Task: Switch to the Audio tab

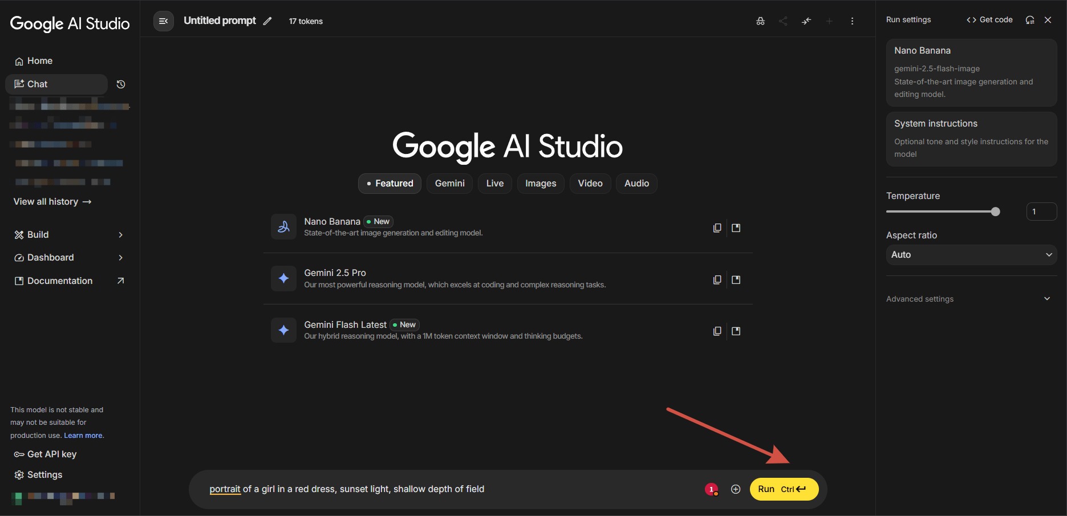Action: [x=636, y=184]
